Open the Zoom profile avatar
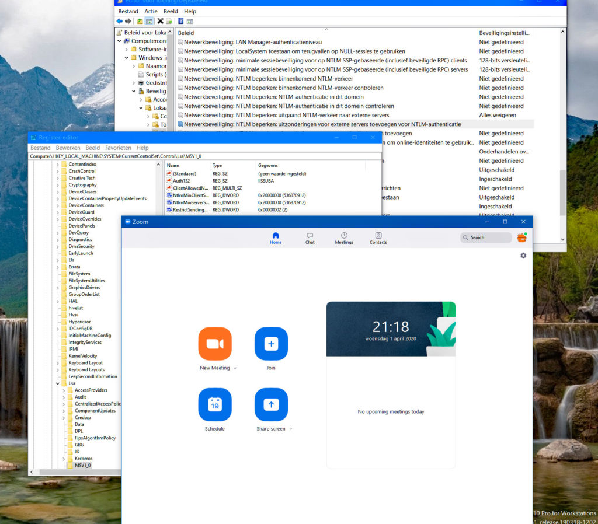The image size is (598, 524). pos(521,237)
